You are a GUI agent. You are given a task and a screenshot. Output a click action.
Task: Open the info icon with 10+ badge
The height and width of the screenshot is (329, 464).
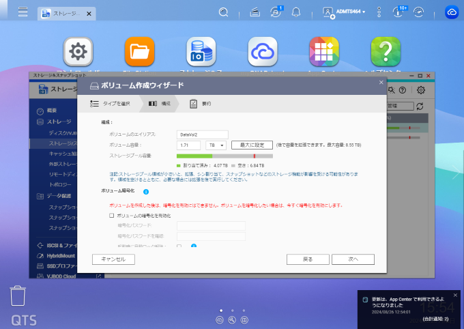pyautogui.click(x=399, y=12)
